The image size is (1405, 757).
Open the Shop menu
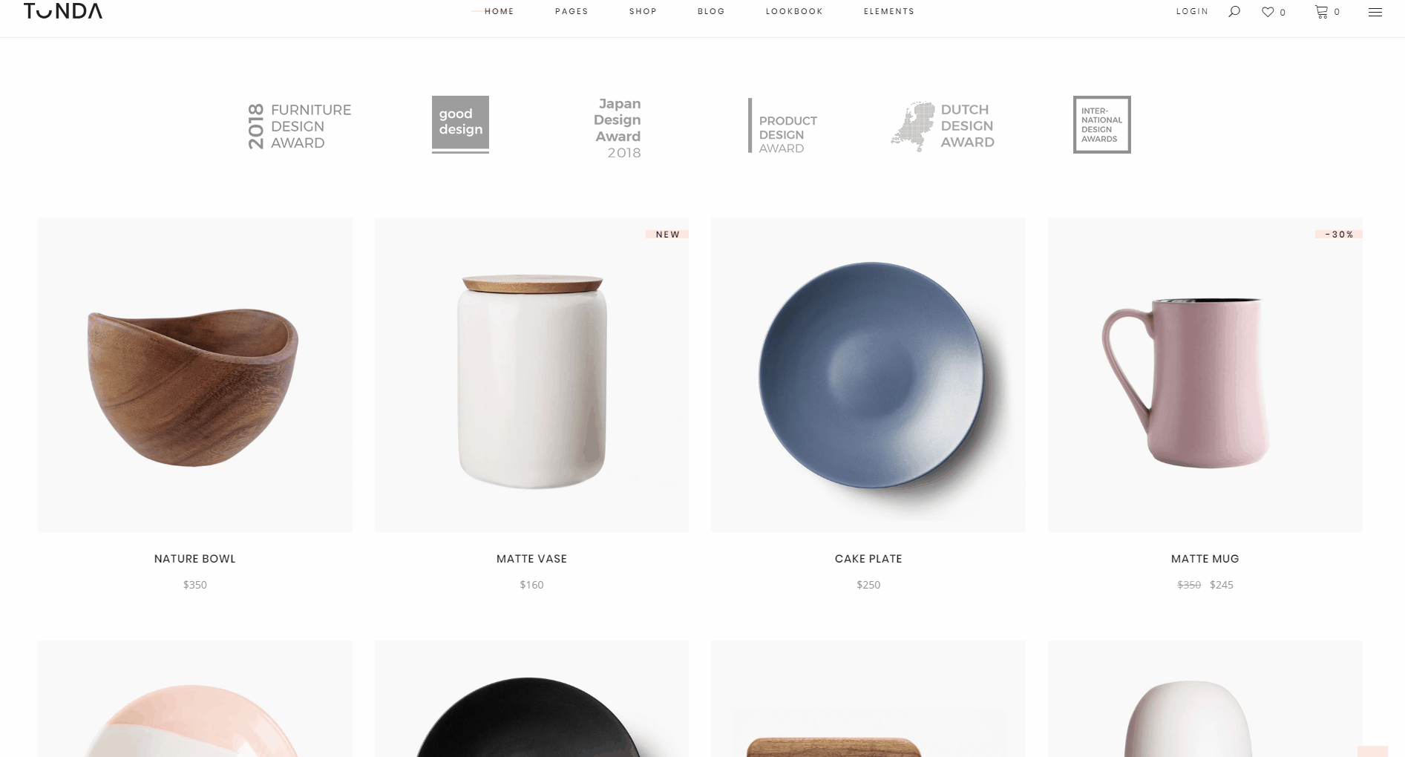[643, 11]
